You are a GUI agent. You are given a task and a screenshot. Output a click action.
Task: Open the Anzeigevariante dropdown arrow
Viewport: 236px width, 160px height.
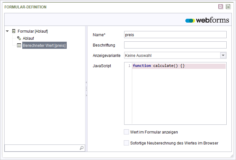click(223, 55)
